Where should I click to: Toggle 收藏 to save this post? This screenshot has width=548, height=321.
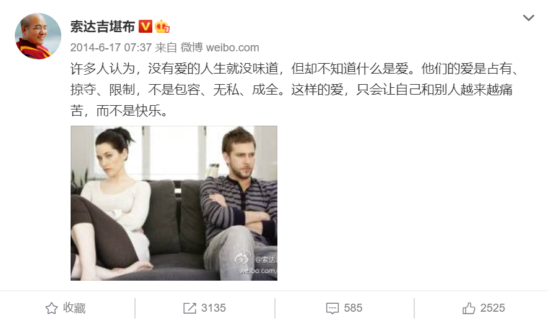[x=66, y=308]
